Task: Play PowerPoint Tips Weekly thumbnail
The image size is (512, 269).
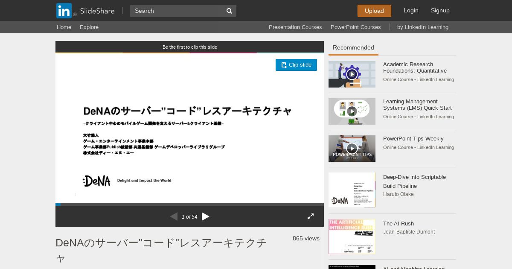Action: [x=352, y=149]
